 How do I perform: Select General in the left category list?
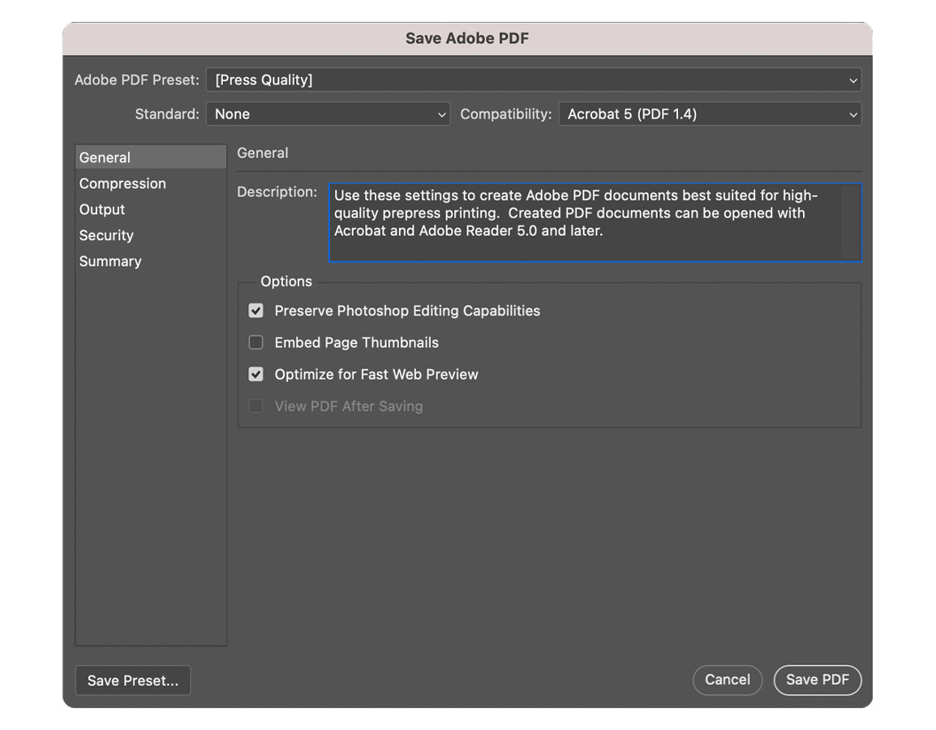tap(105, 157)
